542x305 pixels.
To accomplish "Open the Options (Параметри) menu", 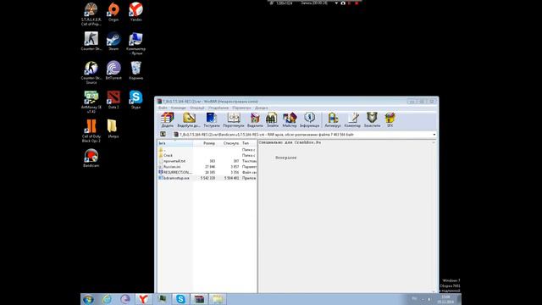I will click(x=241, y=108).
